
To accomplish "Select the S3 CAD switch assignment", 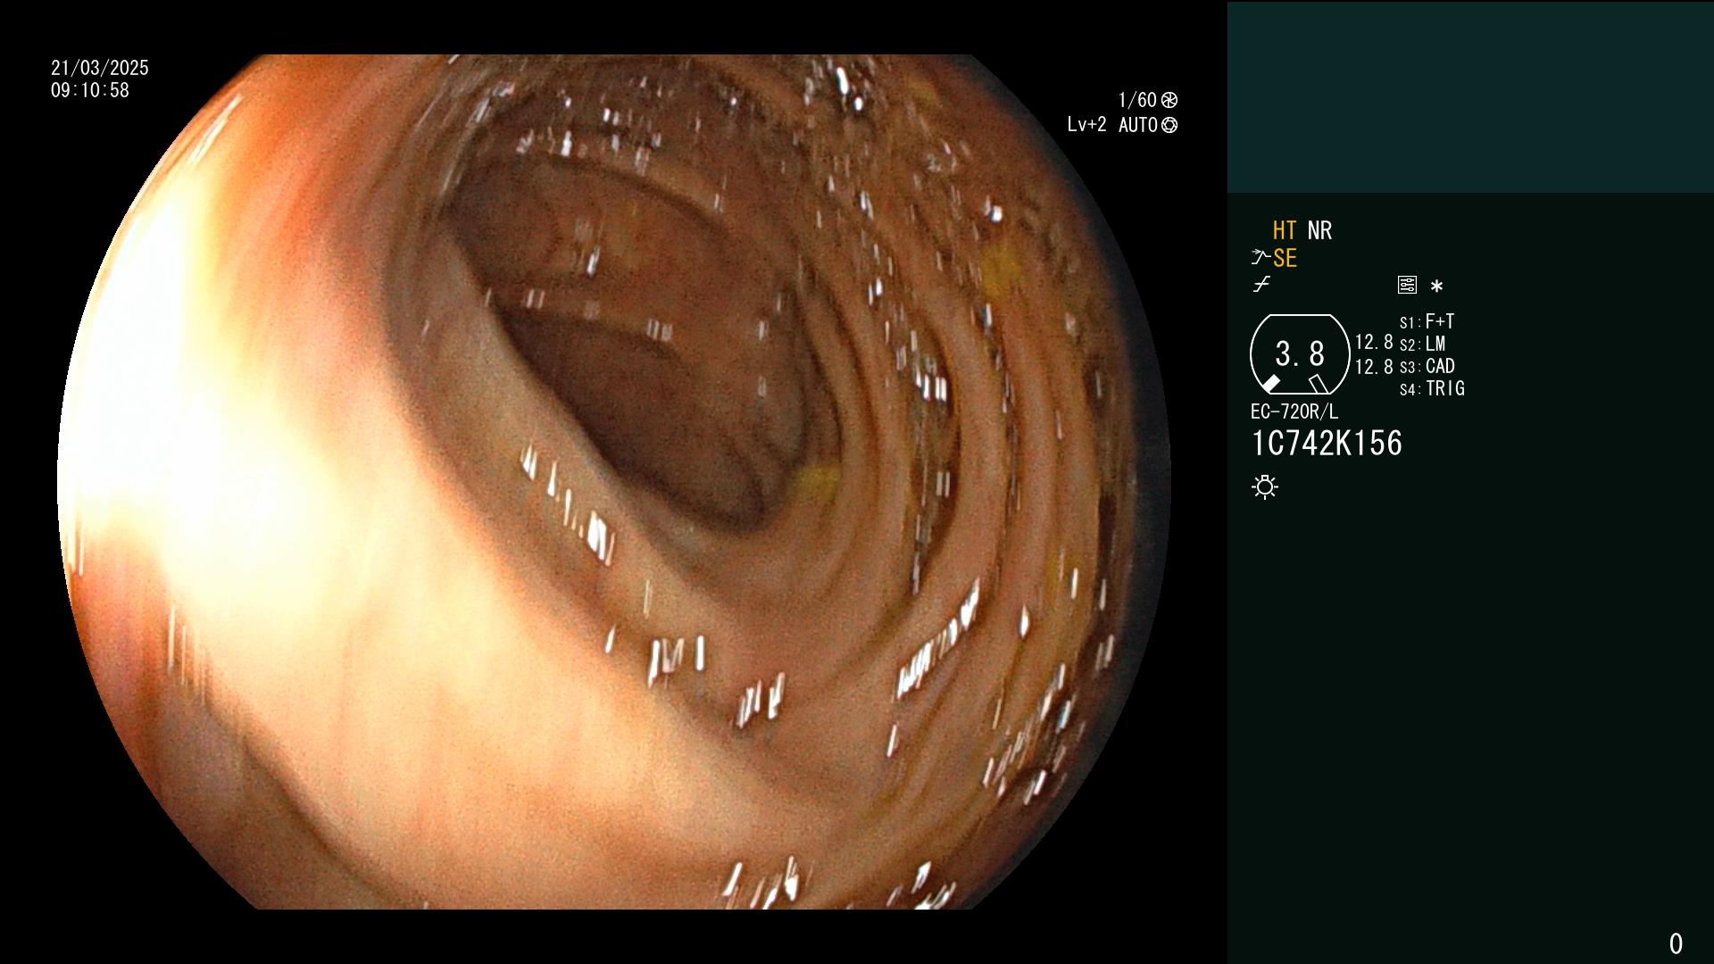I will pos(1427,366).
